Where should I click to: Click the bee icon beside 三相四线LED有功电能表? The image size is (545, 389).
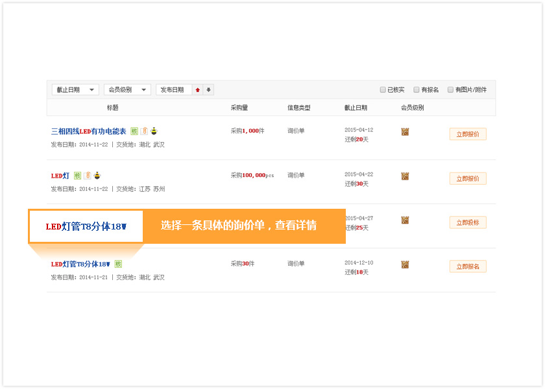pyautogui.click(x=154, y=131)
